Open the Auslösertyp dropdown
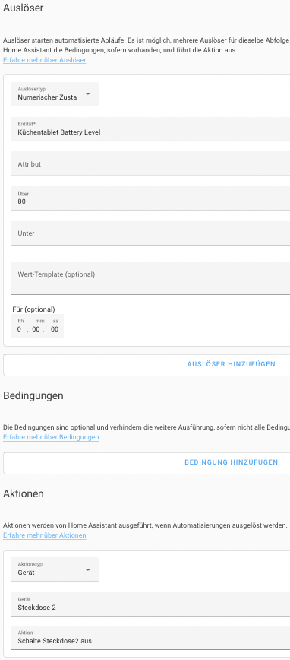 click(54, 94)
